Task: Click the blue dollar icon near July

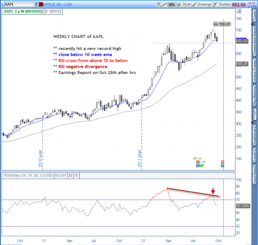Action: (198, 165)
